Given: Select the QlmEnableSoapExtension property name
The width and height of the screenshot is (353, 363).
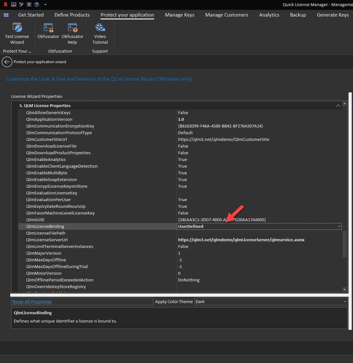Looking at the screenshot, I should (51, 180).
